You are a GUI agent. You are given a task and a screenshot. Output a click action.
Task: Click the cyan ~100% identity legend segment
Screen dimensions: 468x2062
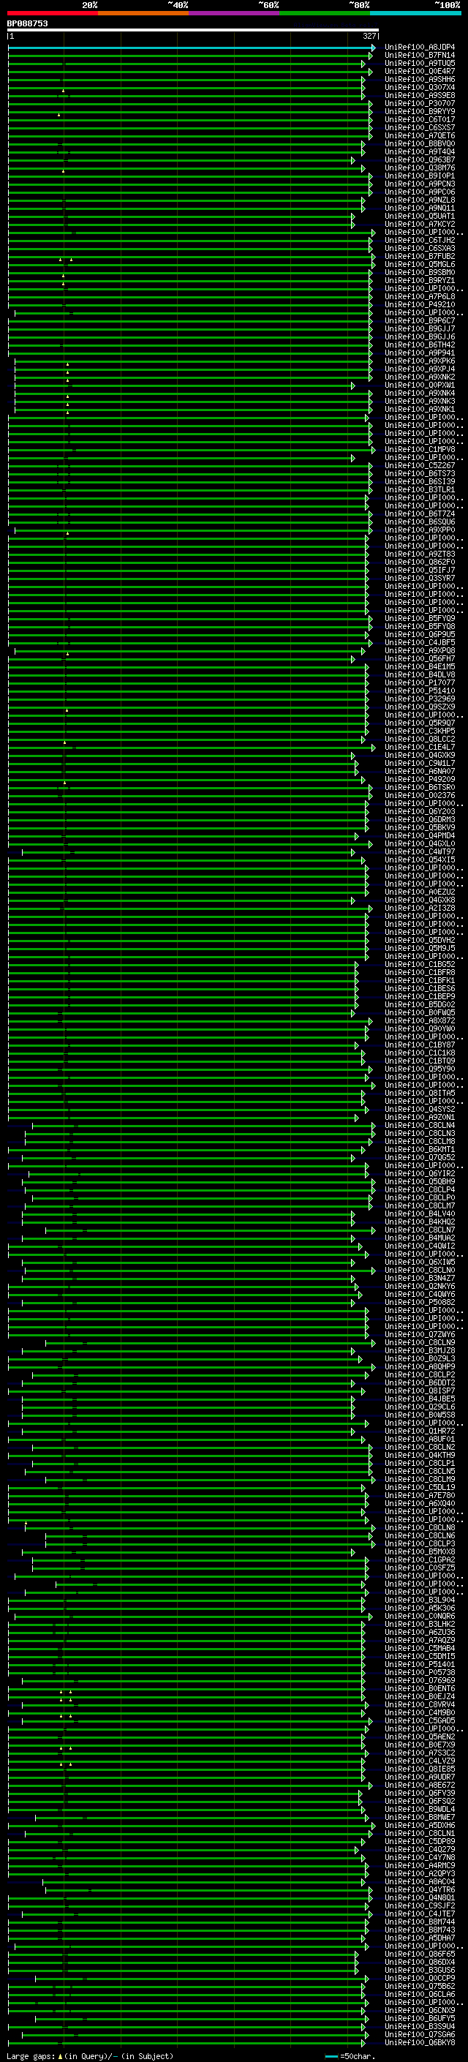point(415,13)
